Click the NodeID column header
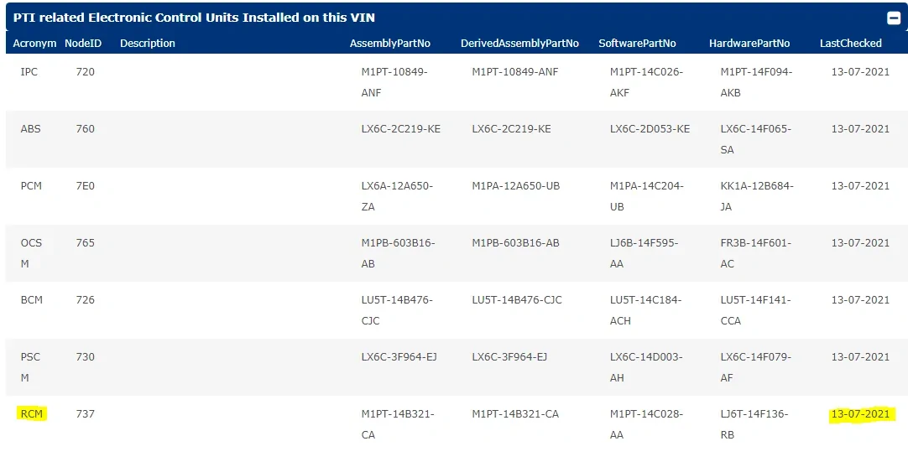The image size is (908, 462). 83,43
